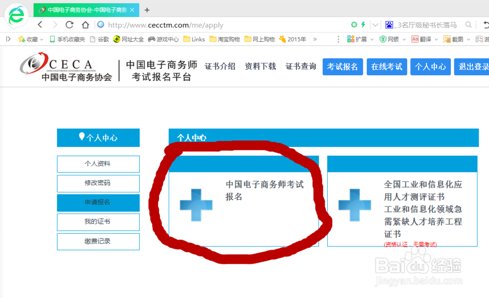Click the Baidu paw search engine icon
This screenshot has height=298, width=489.
389,24
